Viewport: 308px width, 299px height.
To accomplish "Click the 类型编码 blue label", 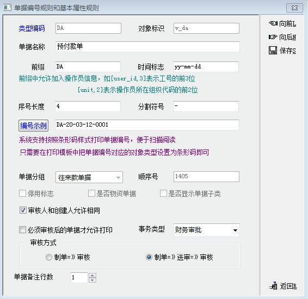I will [x=32, y=28].
